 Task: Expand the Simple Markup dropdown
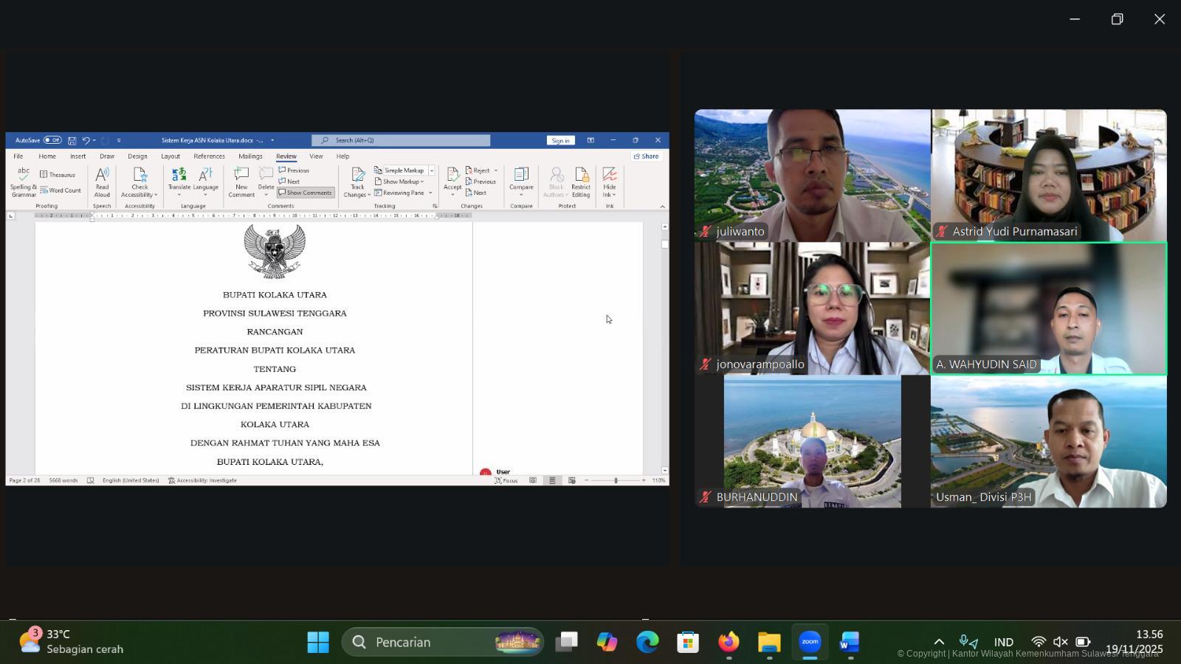pyautogui.click(x=431, y=170)
